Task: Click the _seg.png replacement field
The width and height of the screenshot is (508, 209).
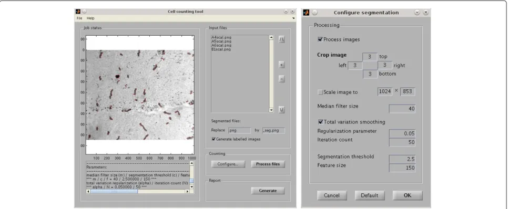Action: [273, 130]
